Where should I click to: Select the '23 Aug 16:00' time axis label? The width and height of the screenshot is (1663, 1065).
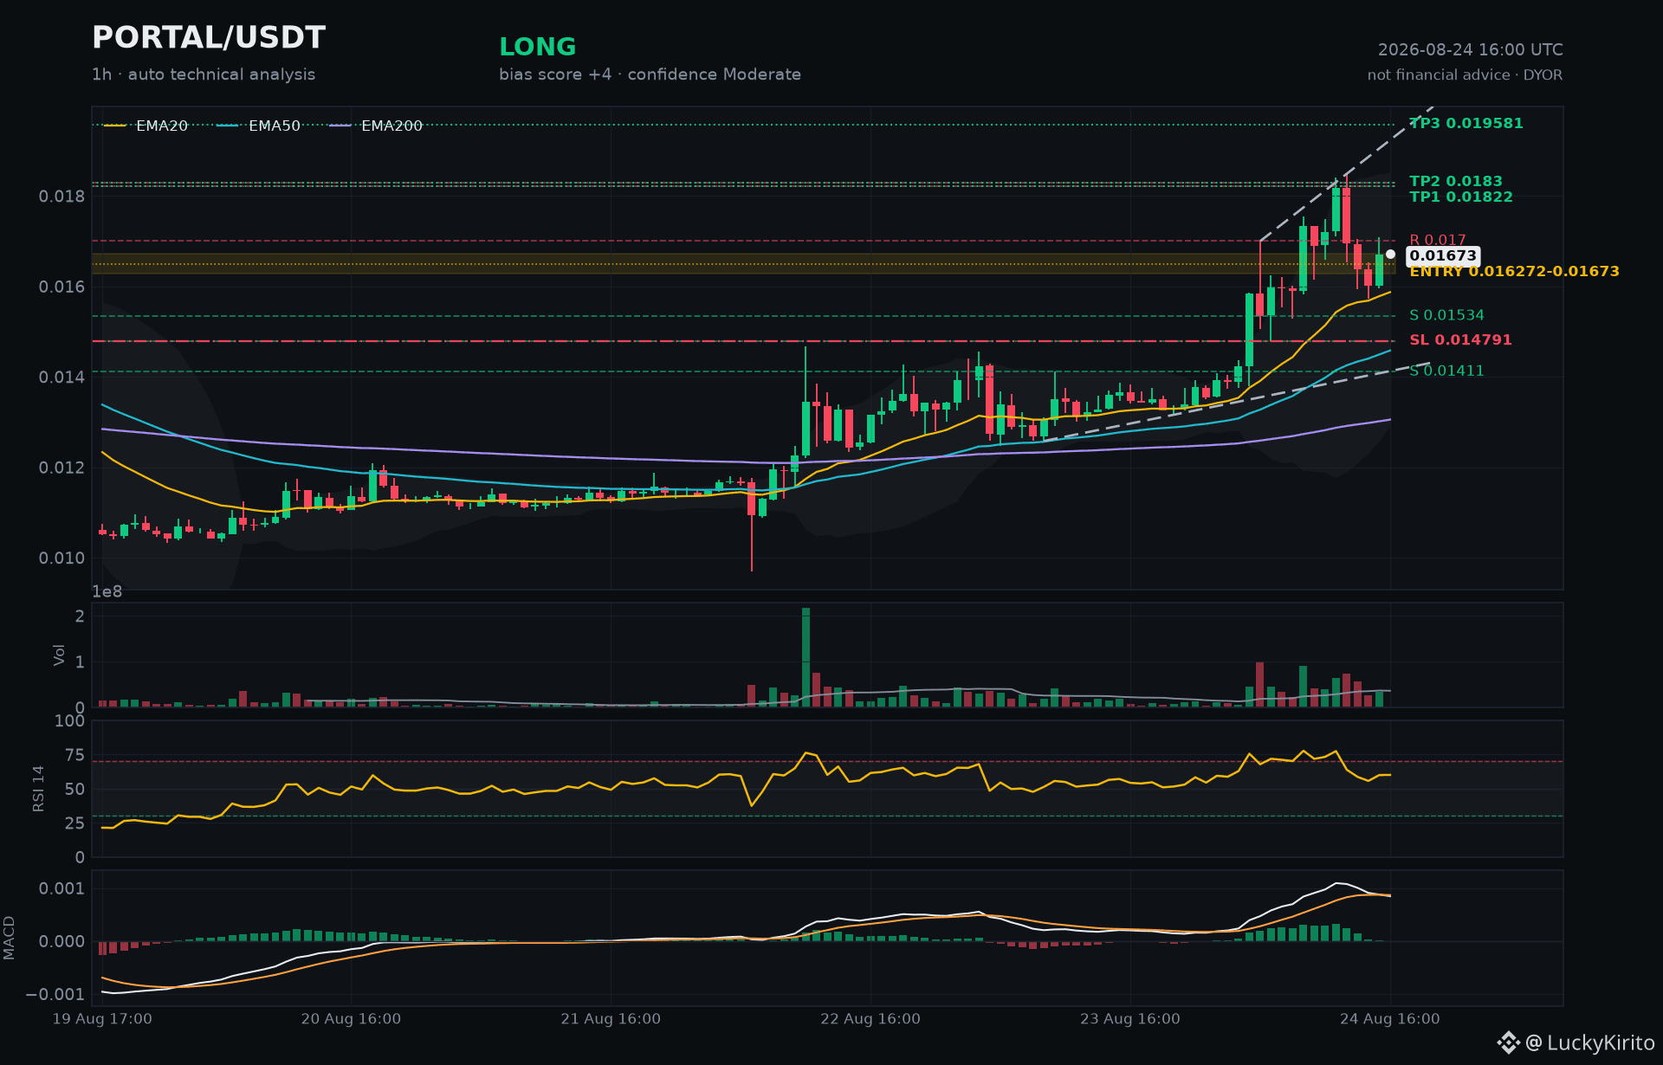[x=1130, y=1019]
